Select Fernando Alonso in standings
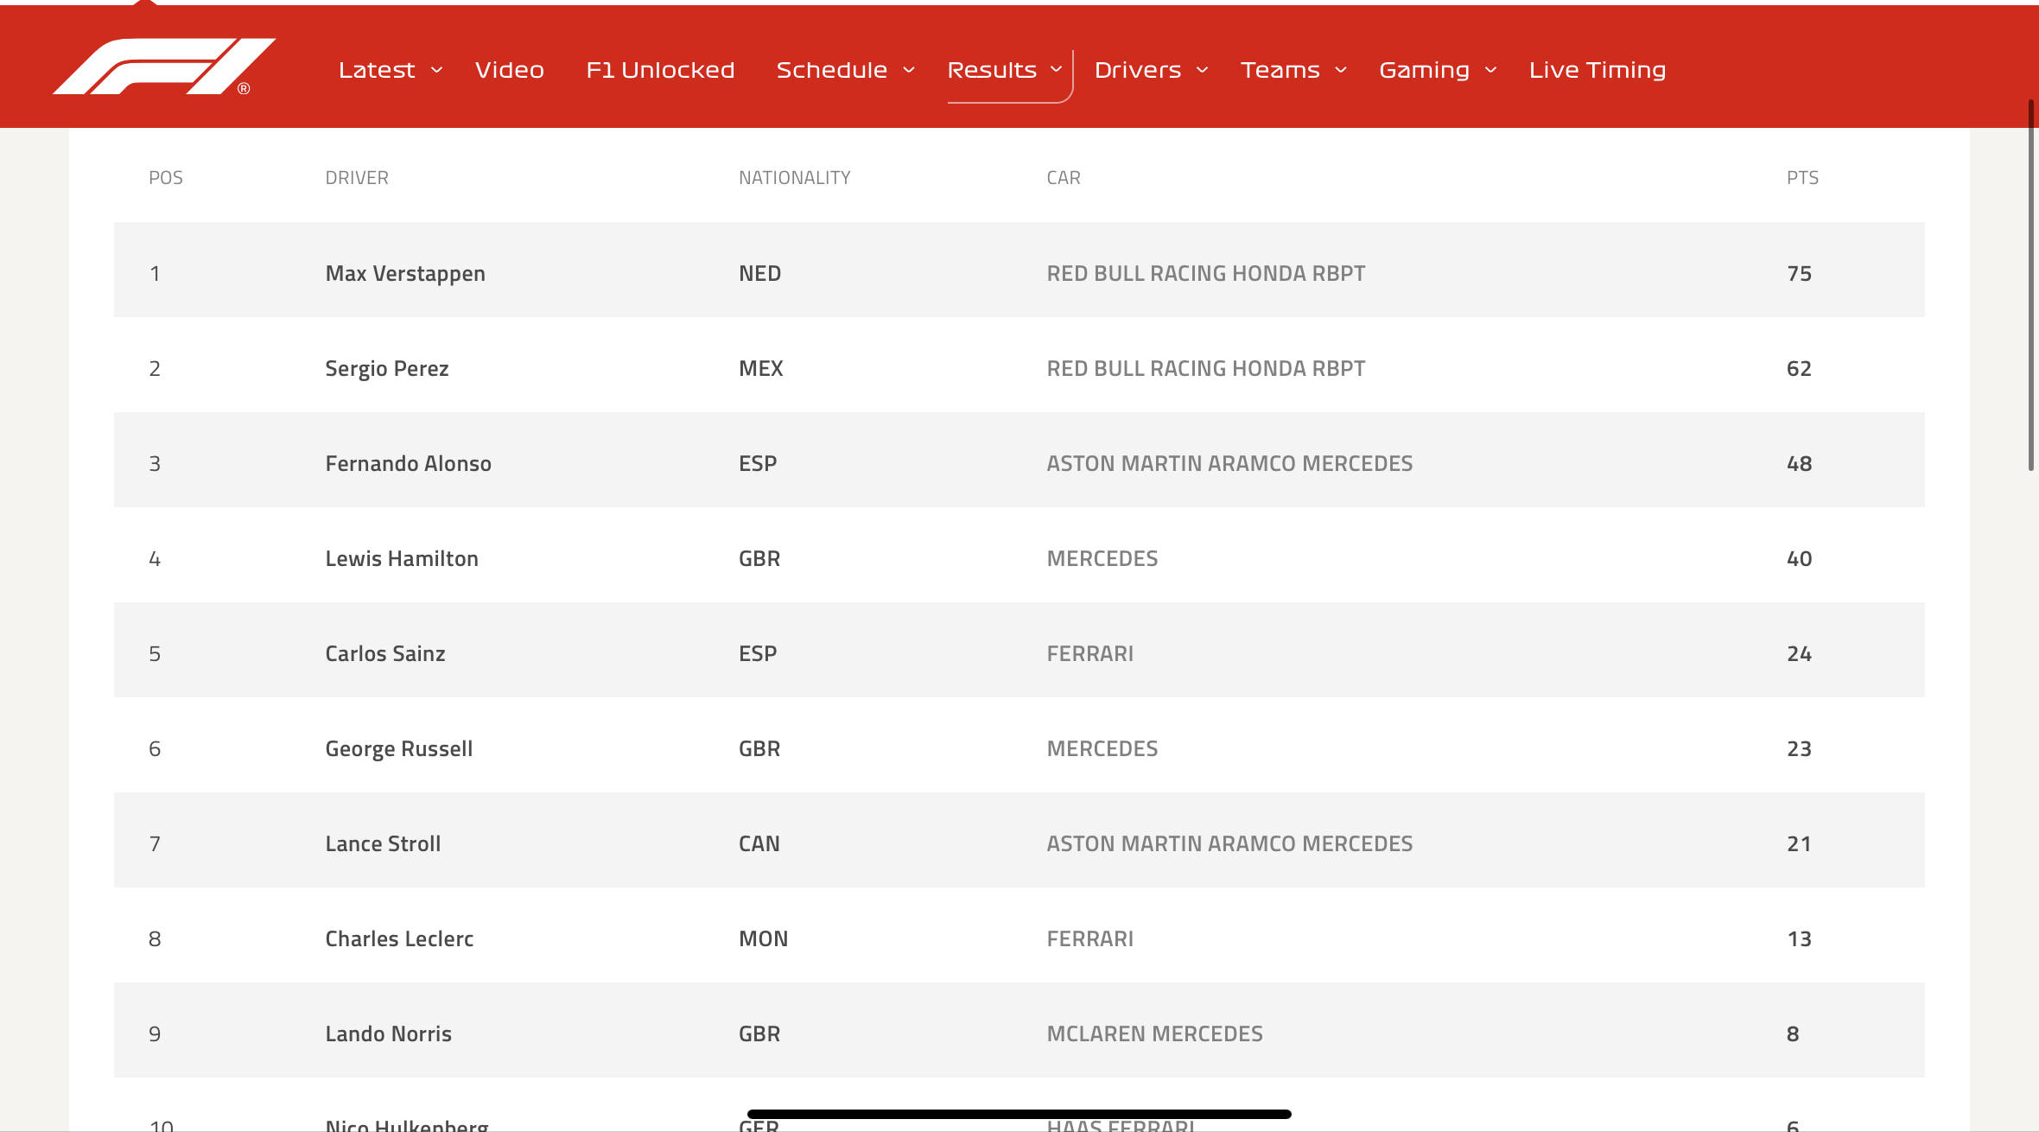The height and width of the screenshot is (1132, 2039). pyautogui.click(x=408, y=464)
